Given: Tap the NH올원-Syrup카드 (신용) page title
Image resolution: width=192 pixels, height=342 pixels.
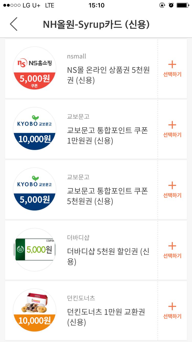Looking at the screenshot, I should tap(96, 25).
